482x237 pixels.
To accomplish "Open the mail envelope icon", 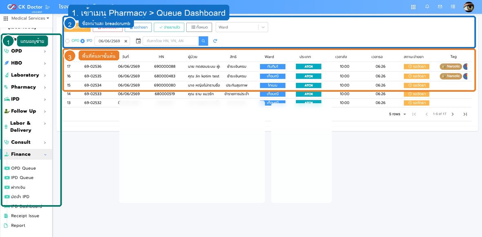I will tap(440, 7).
